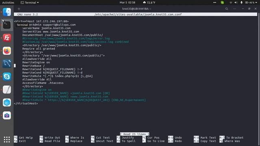Click the VirtualHost 167.172.246.197:80 line

[x=41, y=21]
